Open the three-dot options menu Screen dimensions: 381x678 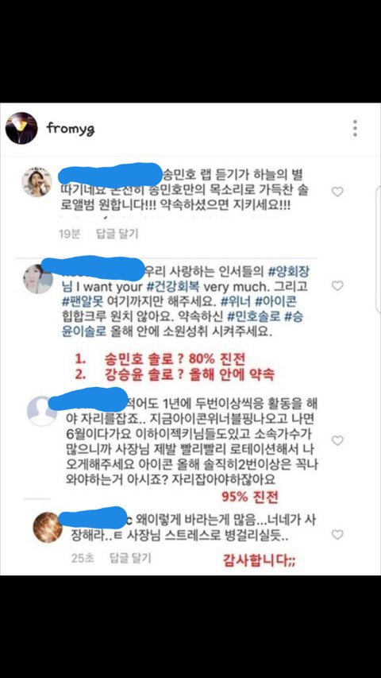tap(355, 129)
